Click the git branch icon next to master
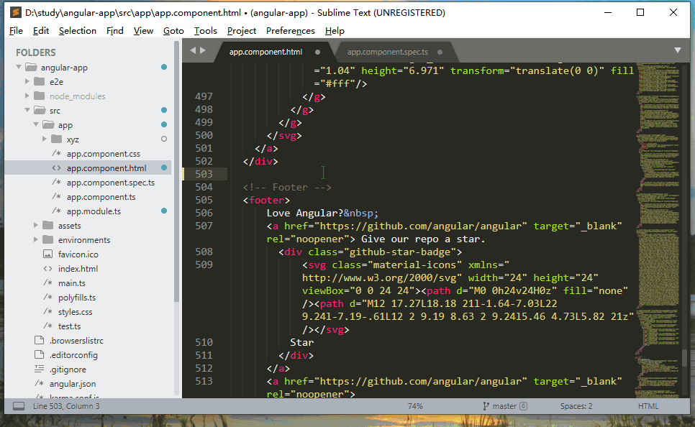The height and width of the screenshot is (427, 695). pyautogui.click(x=486, y=406)
